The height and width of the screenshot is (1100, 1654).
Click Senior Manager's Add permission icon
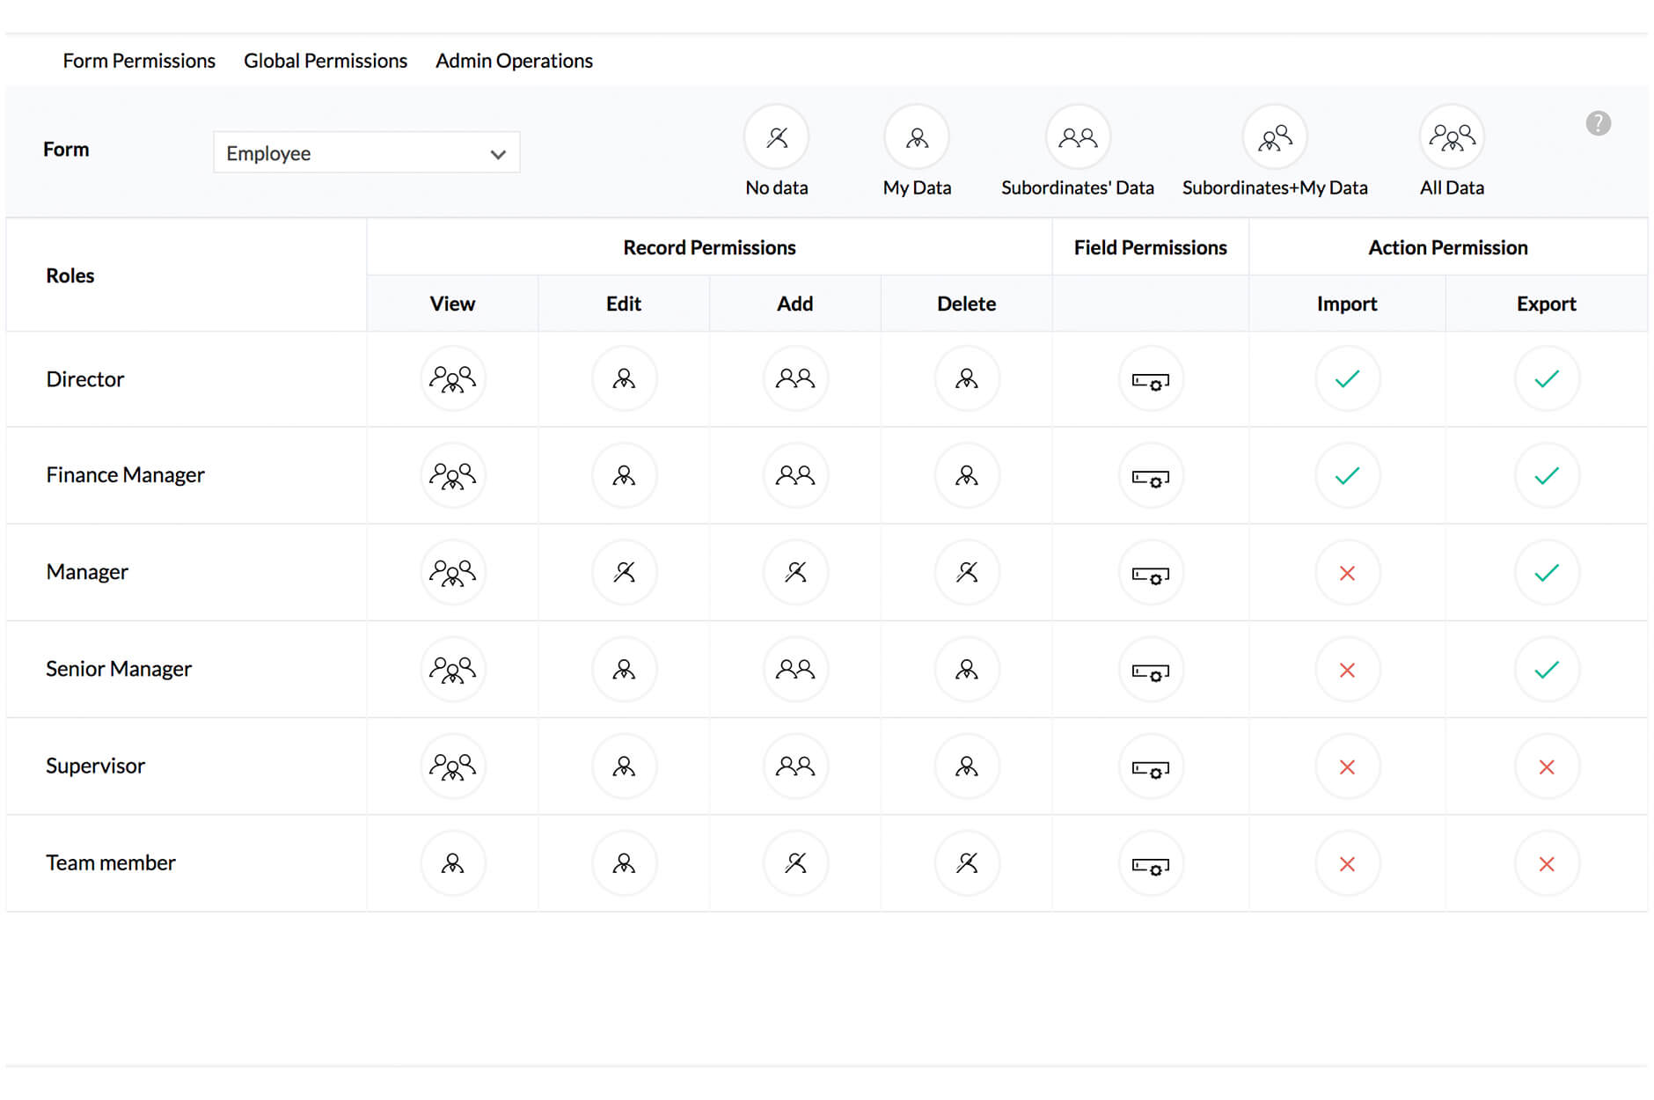pyautogui.click(x=794, y=670)
